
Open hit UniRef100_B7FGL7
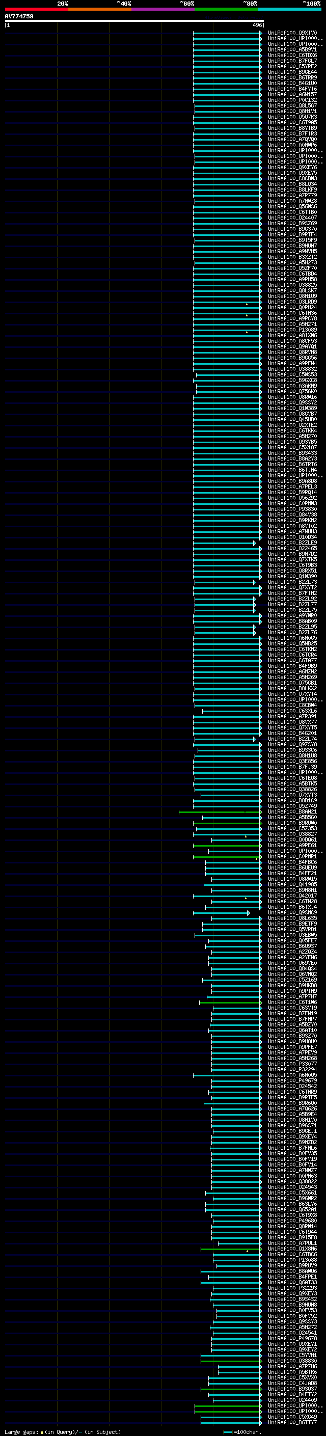point(292,61)
